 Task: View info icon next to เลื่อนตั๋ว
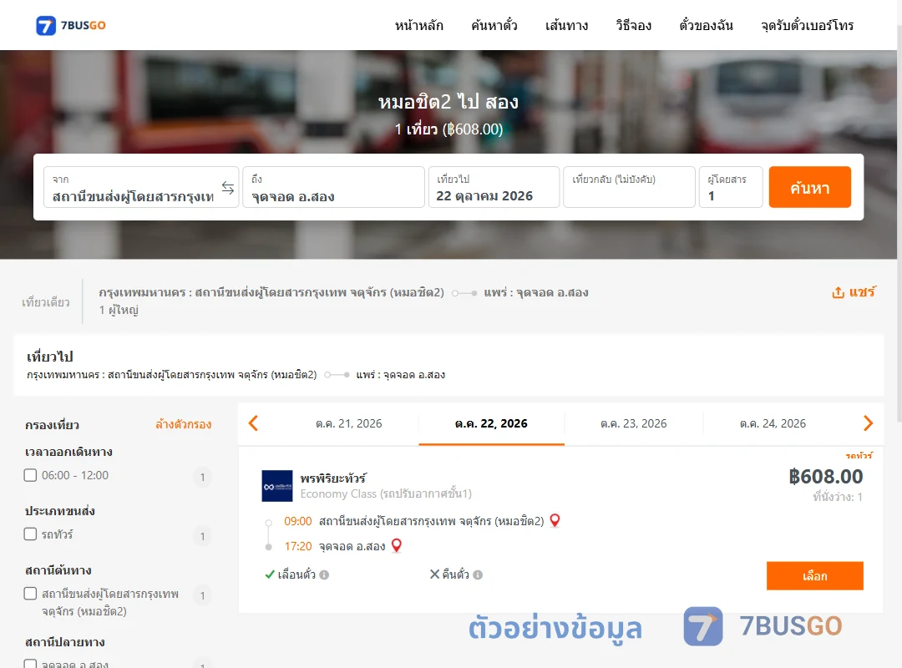point(324,574)
